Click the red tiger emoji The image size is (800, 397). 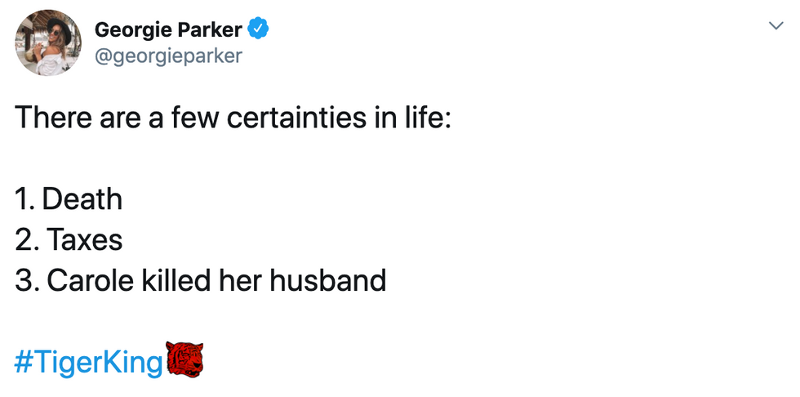tap(184, 360)
